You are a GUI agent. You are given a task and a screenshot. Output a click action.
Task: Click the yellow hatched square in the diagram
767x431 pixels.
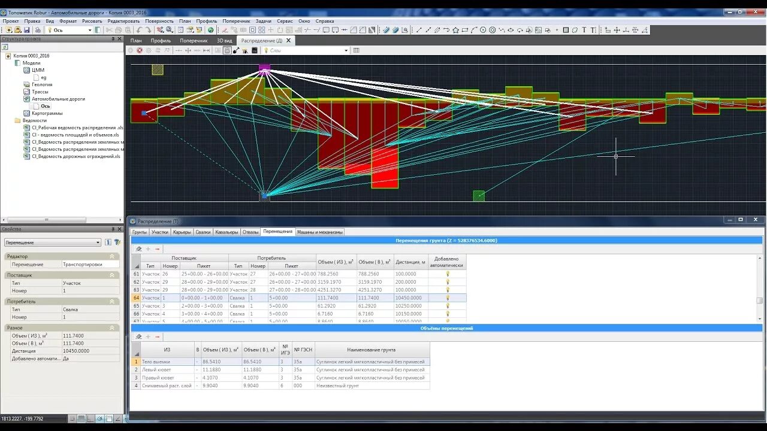coord(157,69)
